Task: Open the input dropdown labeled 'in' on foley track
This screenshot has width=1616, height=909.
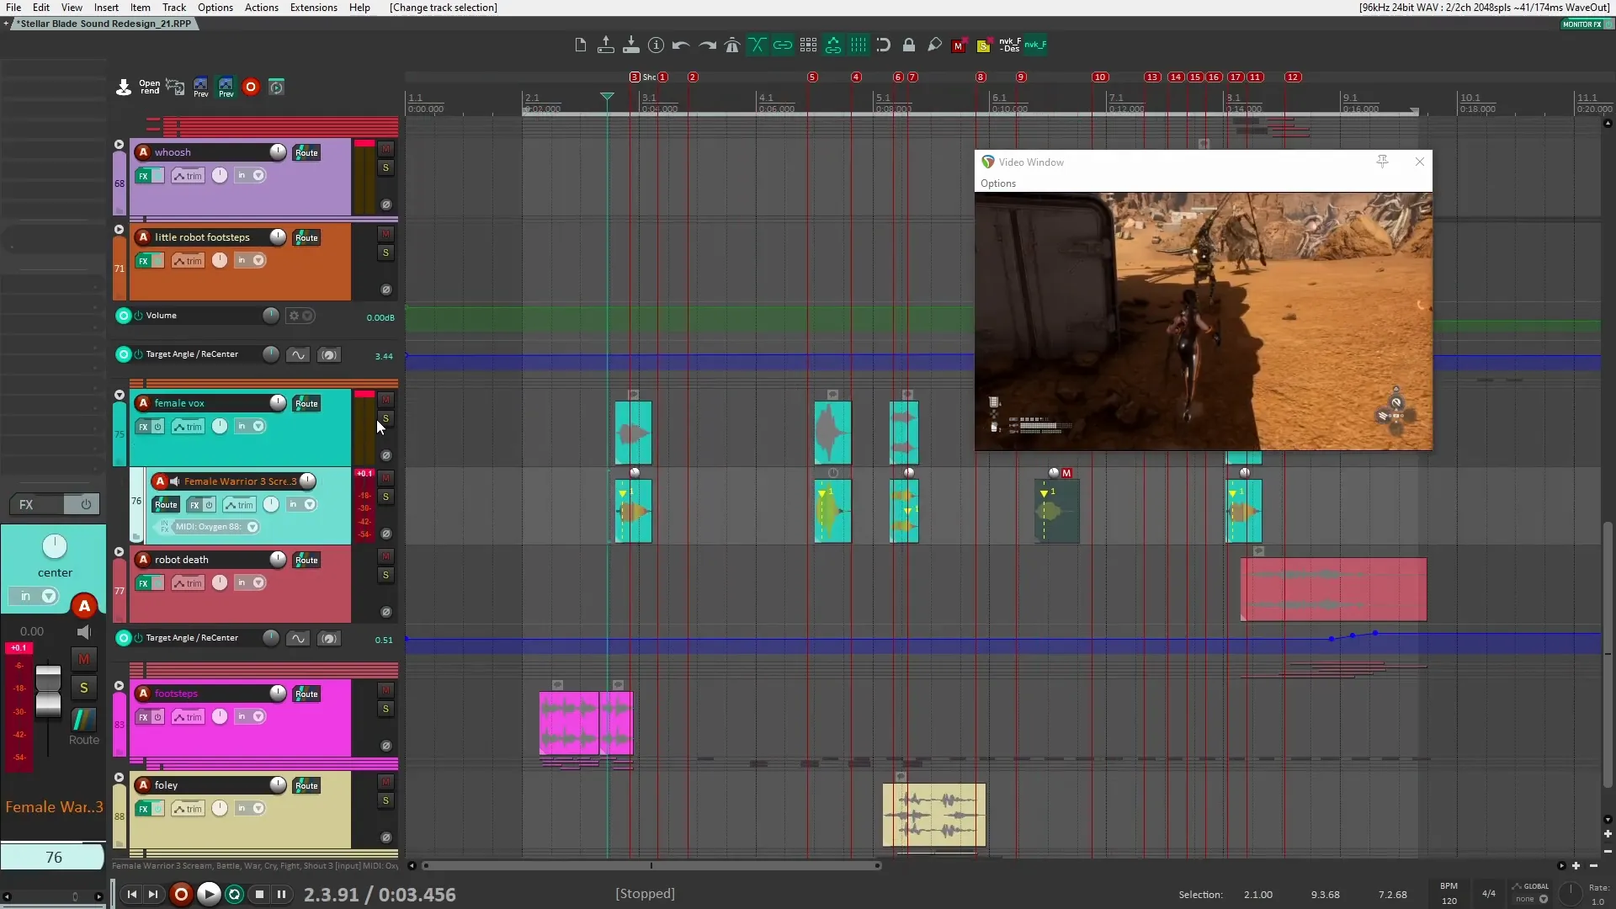Action: (x=248, y=808)
